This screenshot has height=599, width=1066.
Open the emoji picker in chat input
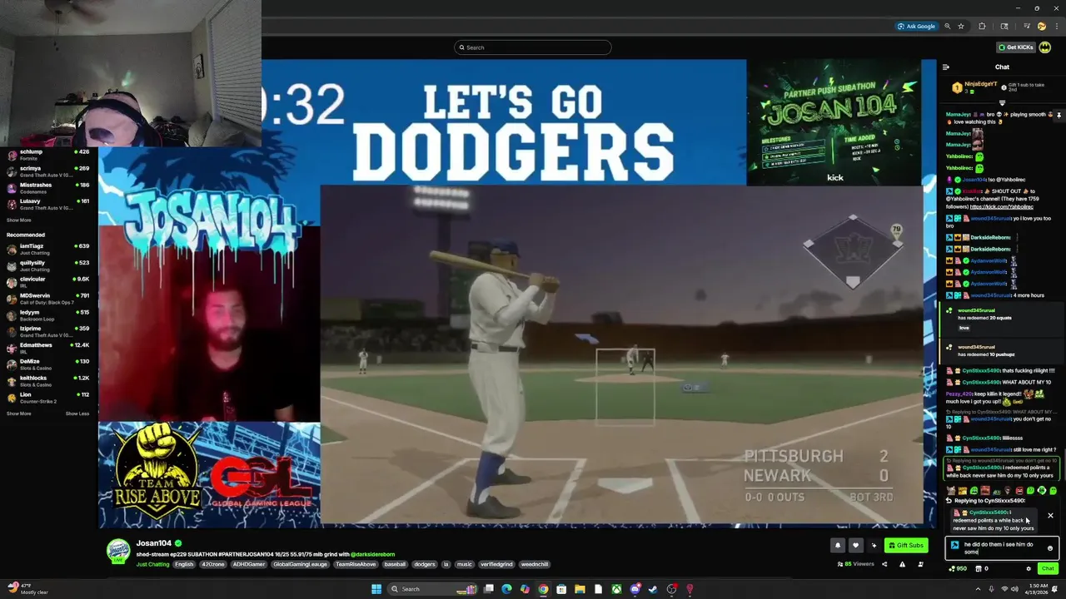tap(1049, 547)
